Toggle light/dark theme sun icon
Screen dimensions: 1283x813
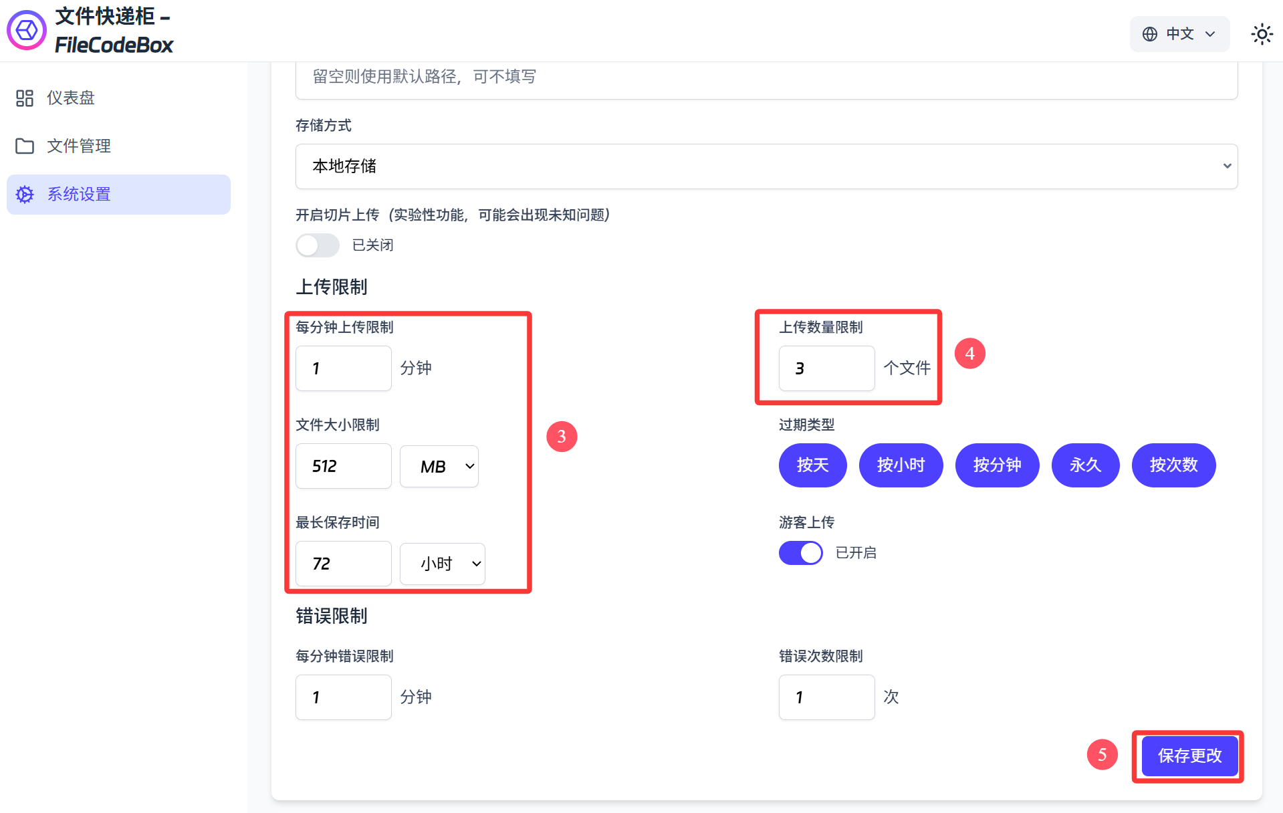1262,34
